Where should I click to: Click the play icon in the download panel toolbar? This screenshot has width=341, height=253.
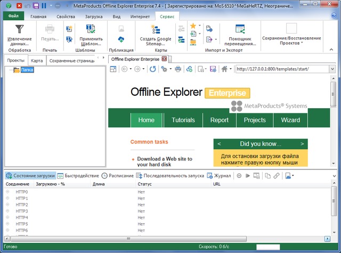pyautogui.click(x=247, y=175)
